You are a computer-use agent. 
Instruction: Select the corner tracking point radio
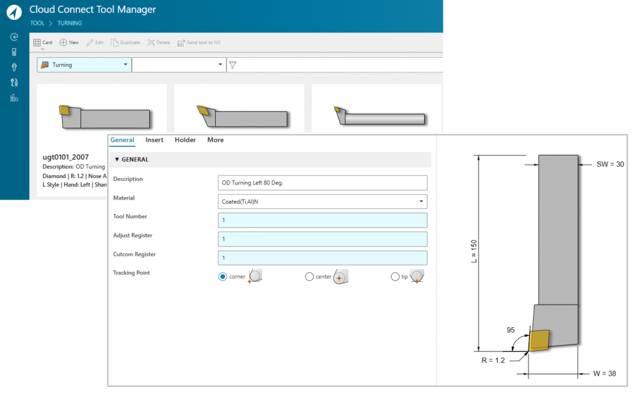(223, 277)
